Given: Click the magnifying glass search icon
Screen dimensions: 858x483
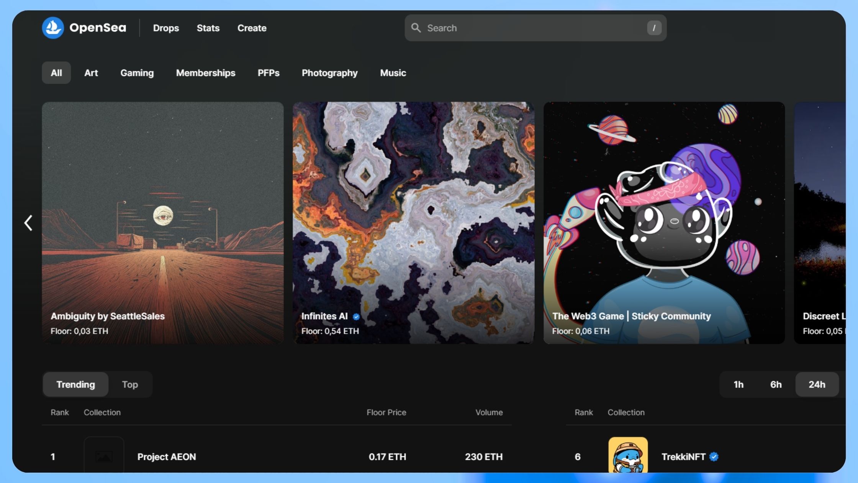Looking at the screenshot, I should tap(416, 28).
